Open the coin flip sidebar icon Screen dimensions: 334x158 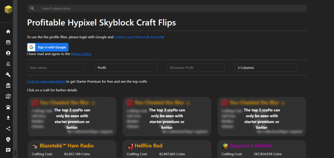(8, 96)
